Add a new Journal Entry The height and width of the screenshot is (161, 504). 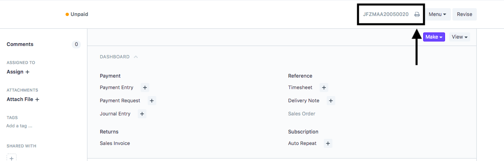click(x=142, y=114)
